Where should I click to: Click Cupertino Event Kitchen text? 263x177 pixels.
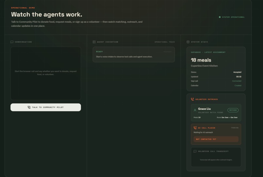click(x=204, y=66)
